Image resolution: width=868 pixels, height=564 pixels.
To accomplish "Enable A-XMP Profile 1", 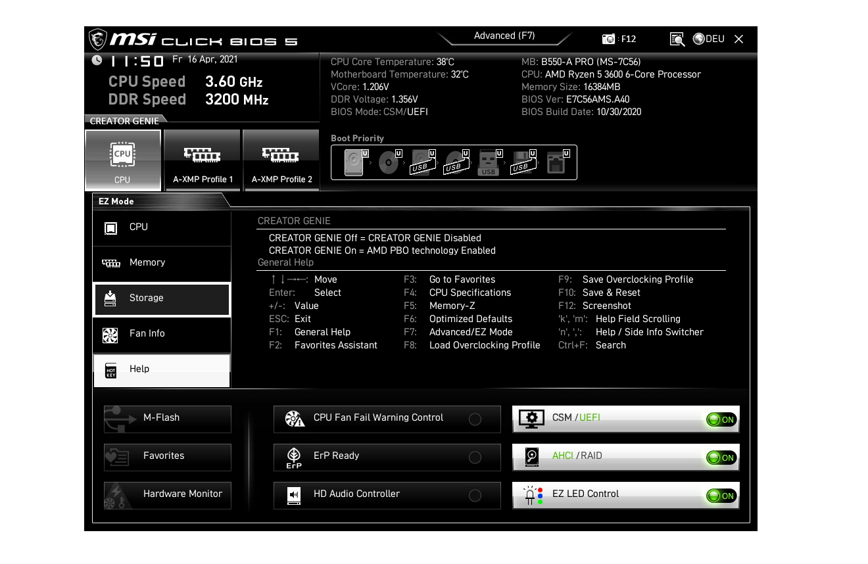I will (203, 160).
